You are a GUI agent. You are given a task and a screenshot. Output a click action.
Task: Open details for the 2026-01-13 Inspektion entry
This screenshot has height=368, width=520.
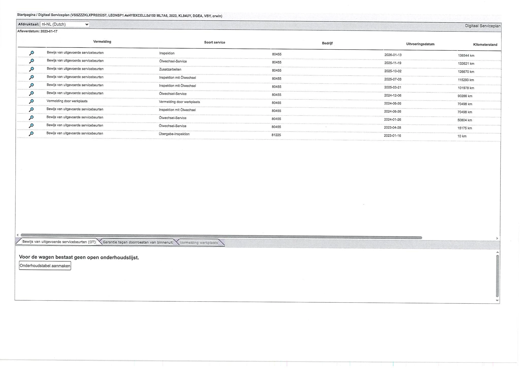[x=31, y=53]
